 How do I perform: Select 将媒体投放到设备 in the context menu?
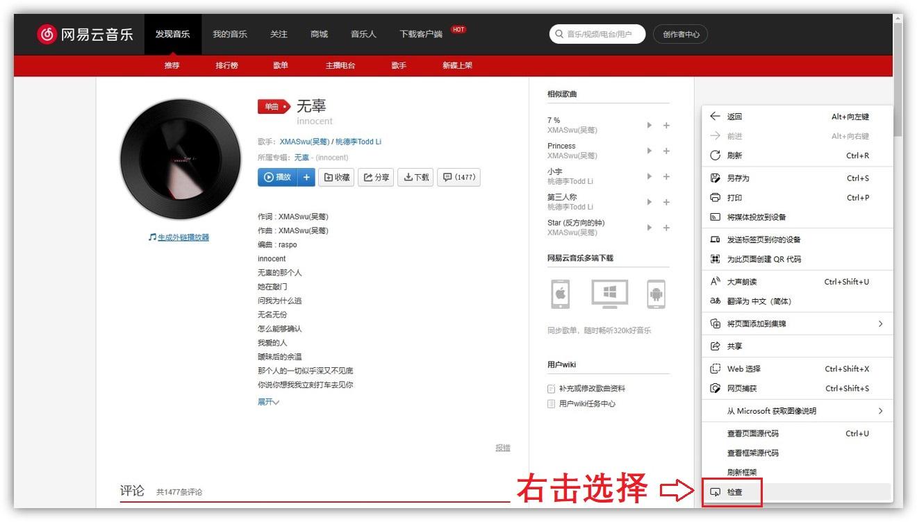(797, 217)
